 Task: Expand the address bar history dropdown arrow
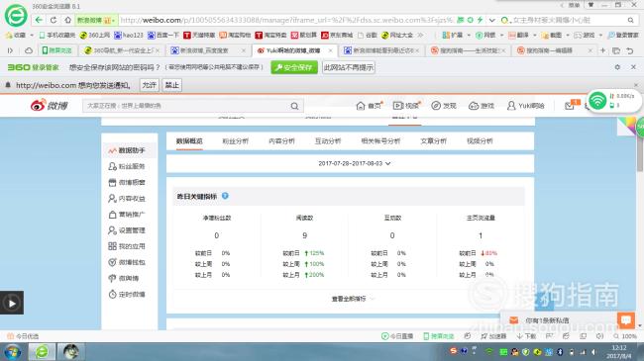pyautogui.click(x=492, y=20)
